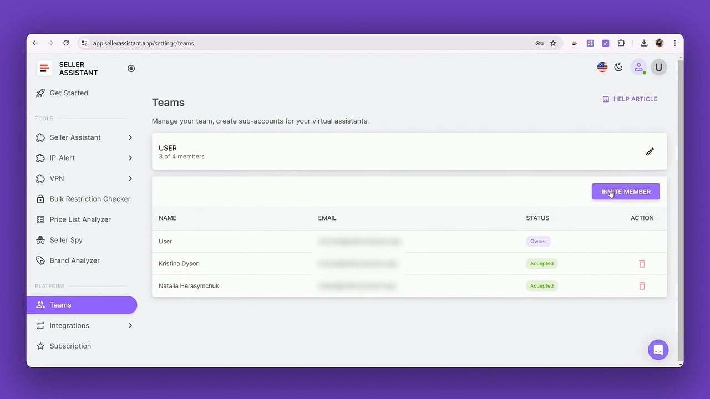Click the US flag language icon
Image resolution: width=710 pixels, height=399 pixels.
tap(602, 67)
